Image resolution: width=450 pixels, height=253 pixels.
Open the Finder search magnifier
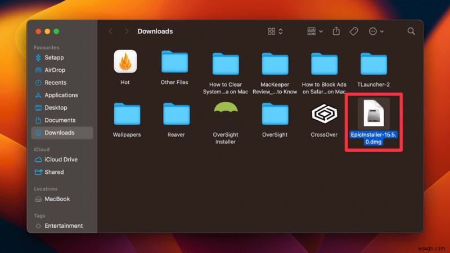coord(411,31)
